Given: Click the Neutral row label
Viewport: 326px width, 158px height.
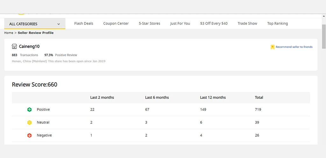Looking at the screenshot, I should click(43, 122).
